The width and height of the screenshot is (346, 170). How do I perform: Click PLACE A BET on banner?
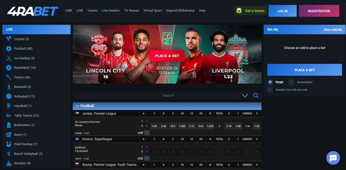point(167,56)
